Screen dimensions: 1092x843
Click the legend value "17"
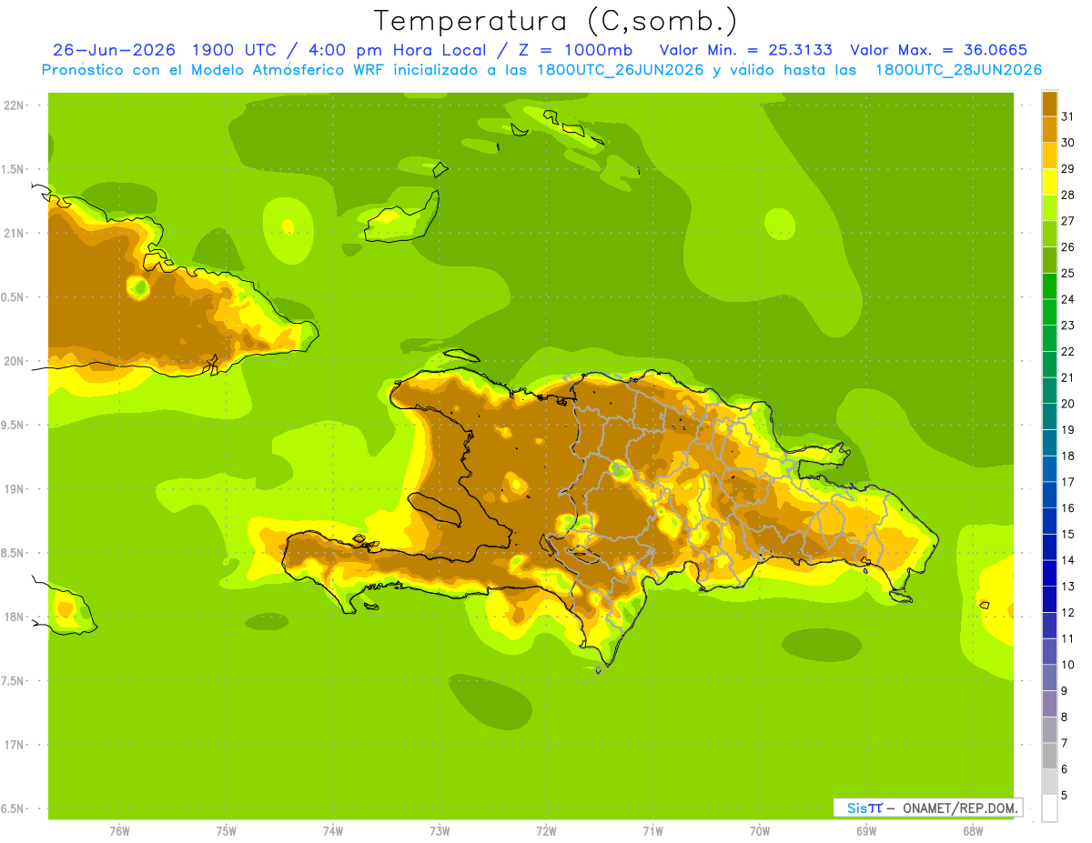1067,482
